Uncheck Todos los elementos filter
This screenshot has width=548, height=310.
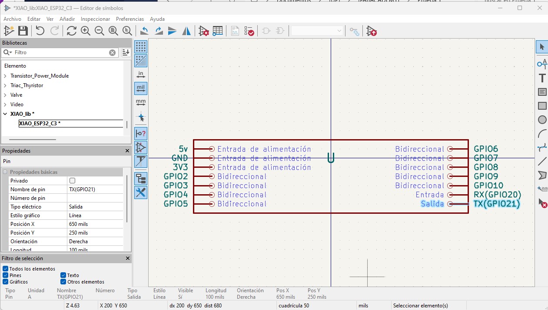coord(6,269)
